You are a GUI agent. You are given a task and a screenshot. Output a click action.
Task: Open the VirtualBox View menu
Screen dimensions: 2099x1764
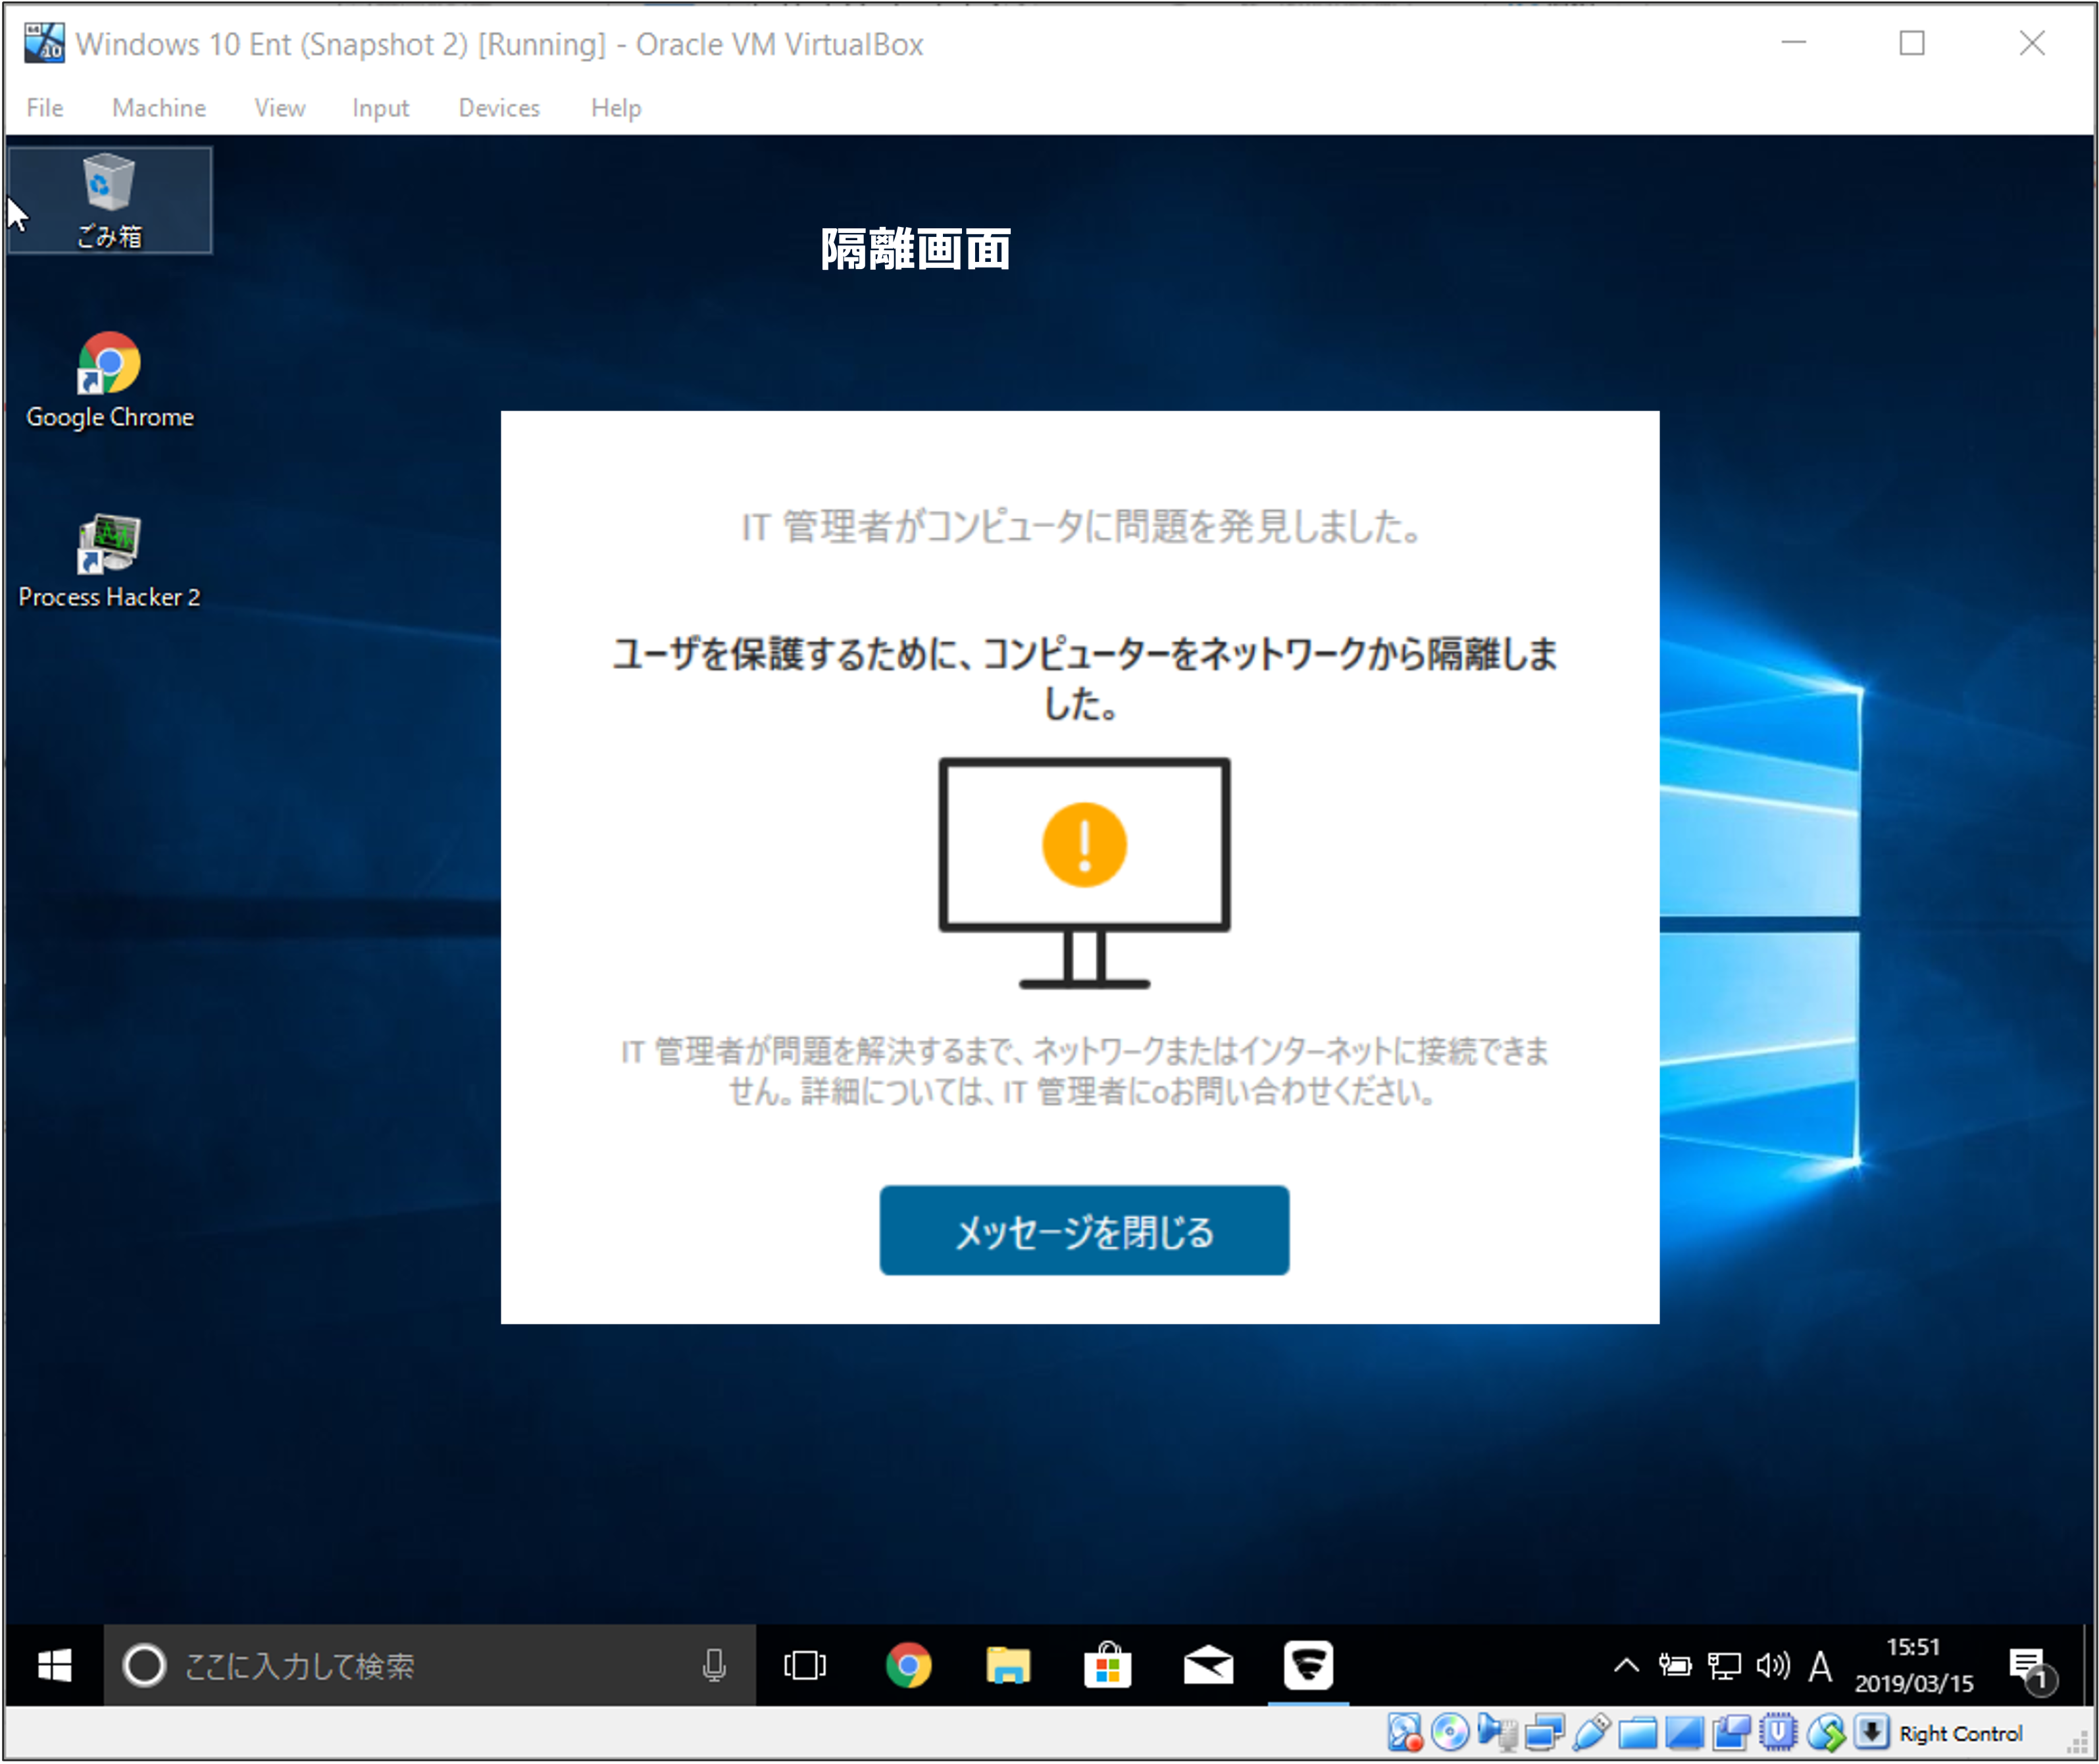[x=279, y=108]
